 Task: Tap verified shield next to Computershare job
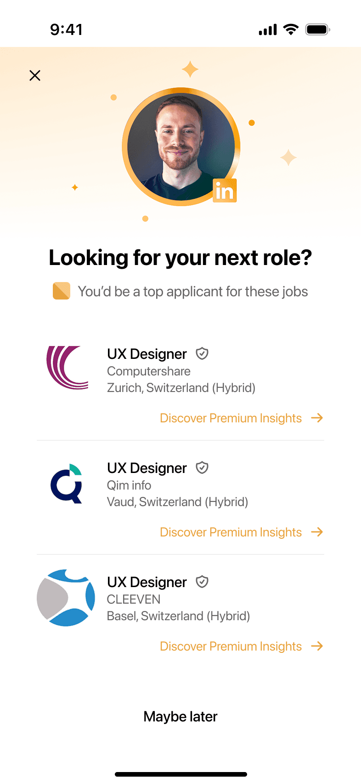point(202,353)
